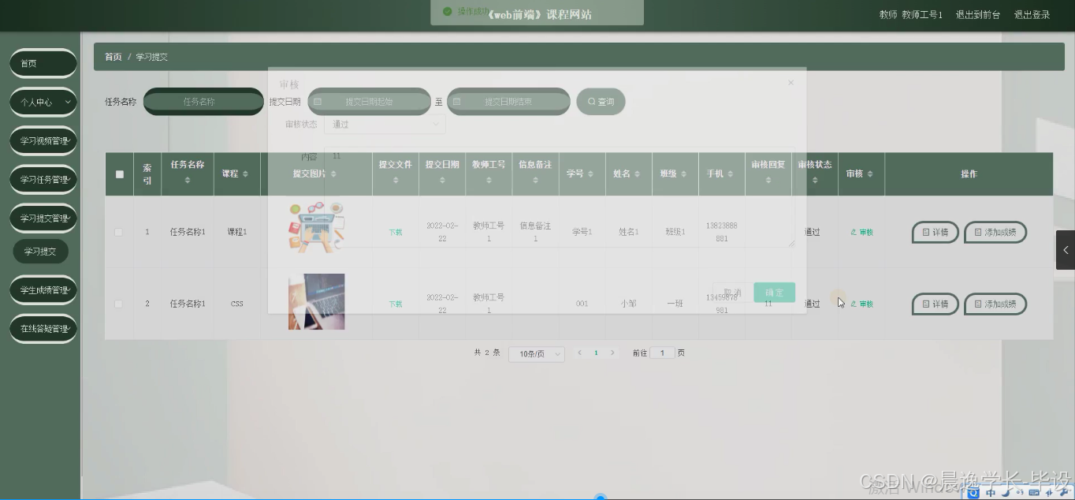Click 首页 in the breadcrumb
The height and width of the screenshot is (500, 1075).
tap(113, 57)
